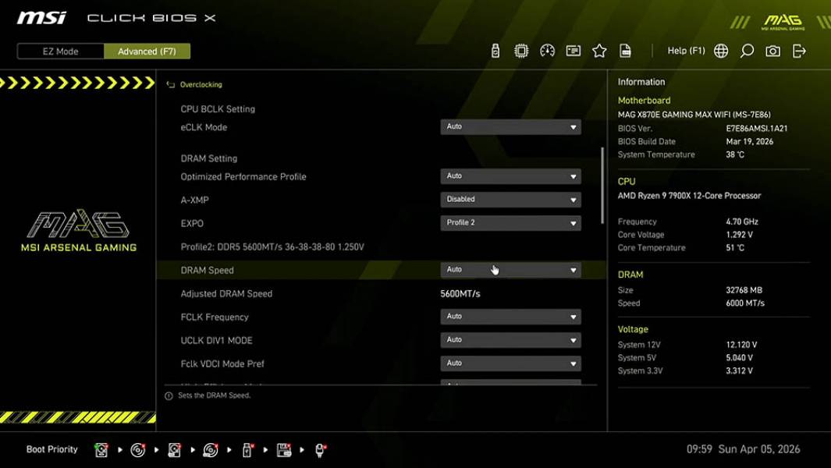Open the DRAM Speed dropdown
This screenshot has height=468, width=831.
(x=510, y=269)
